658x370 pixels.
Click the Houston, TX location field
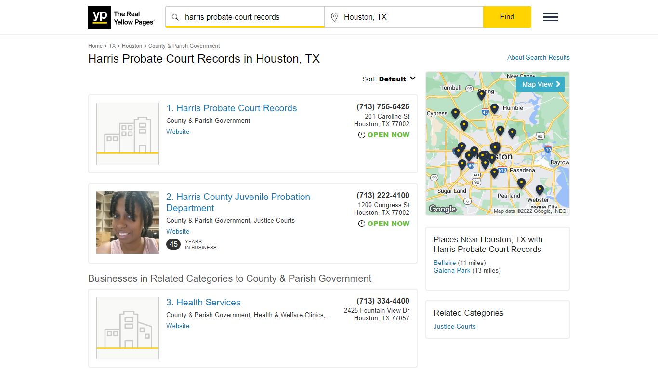click(x=404, y=17)
